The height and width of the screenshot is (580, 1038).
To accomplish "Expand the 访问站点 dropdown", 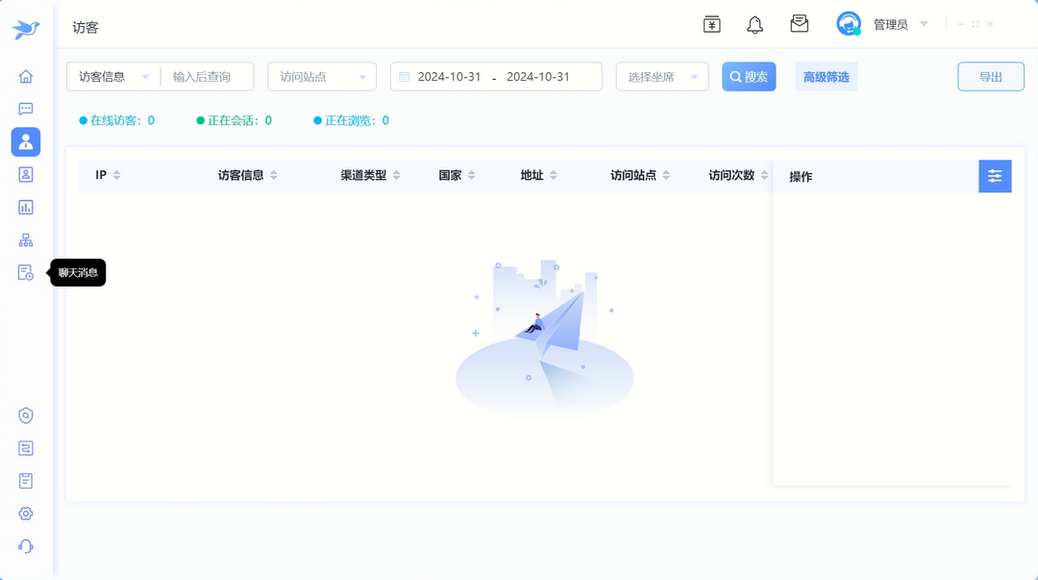I will pyautogui.click(x=321, y=76).
